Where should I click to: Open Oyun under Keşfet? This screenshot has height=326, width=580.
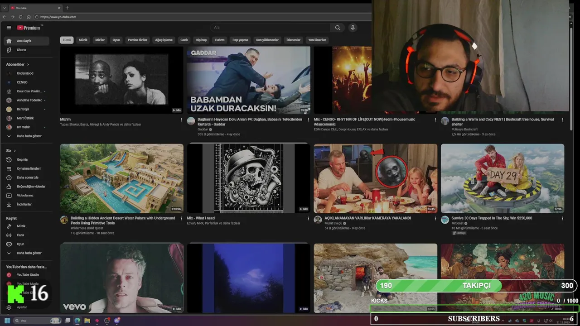tap(27, 244)
